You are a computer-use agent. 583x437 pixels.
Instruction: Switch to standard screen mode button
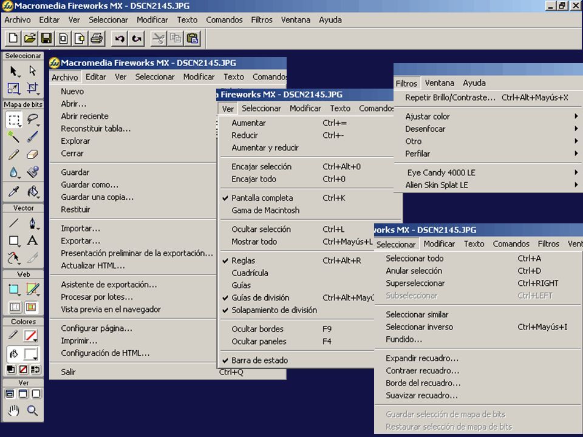[x=10, y=393]
